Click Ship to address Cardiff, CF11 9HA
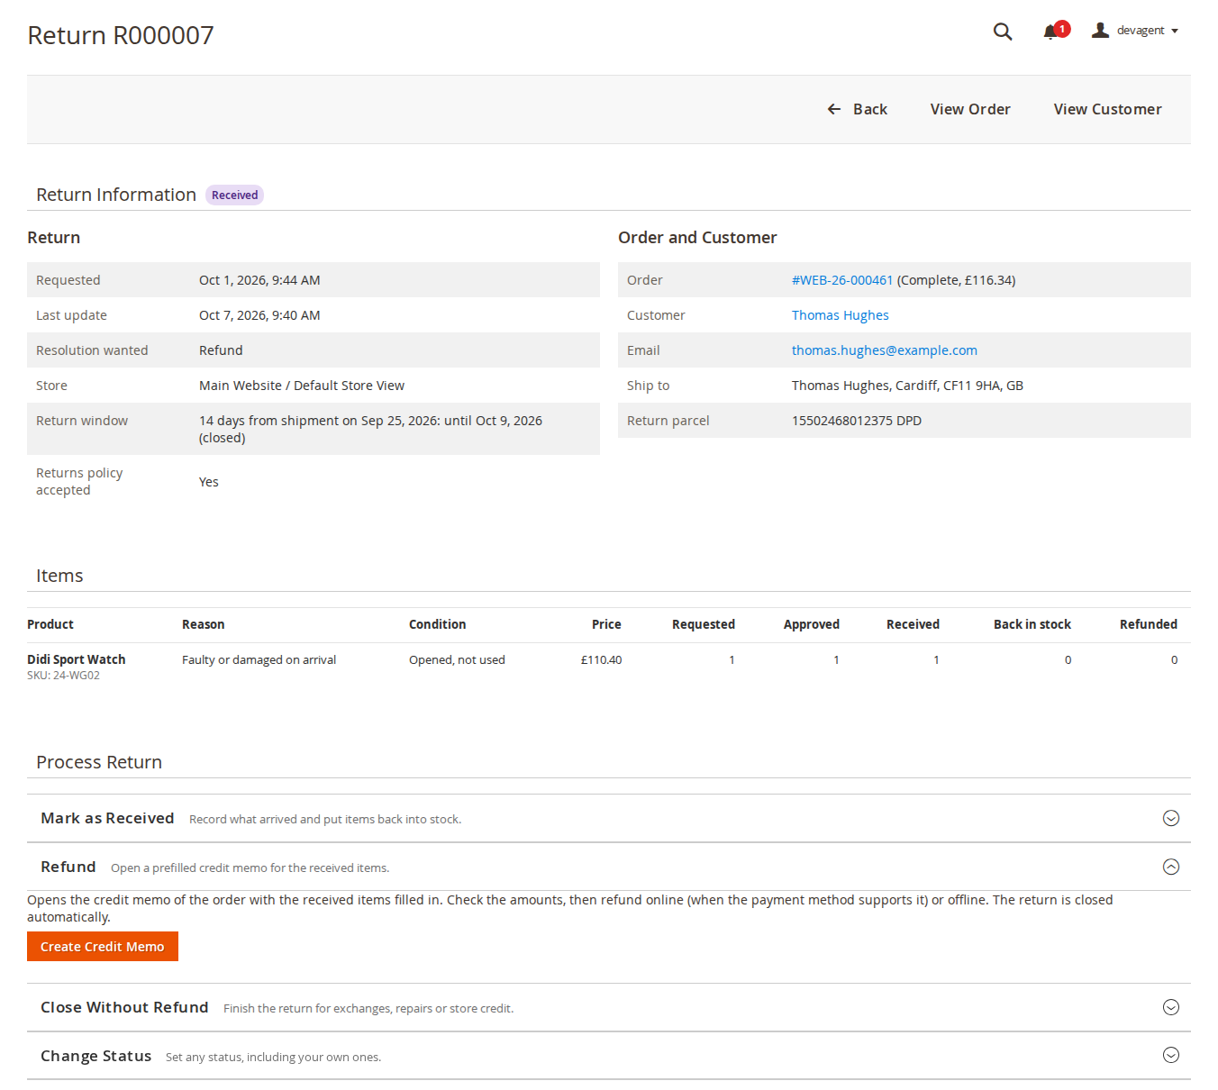Image resolution: width=1218 pixels, height=1090 pixels. pos(907,386)
